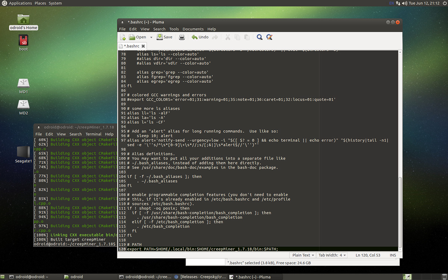Undo the last edit
The image size is (448, 280).
(200, 37)
